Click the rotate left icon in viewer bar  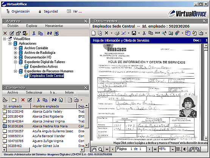coord(191,149)
